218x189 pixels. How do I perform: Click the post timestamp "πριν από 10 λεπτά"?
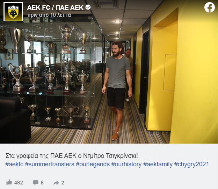click(x=49, y=15)
